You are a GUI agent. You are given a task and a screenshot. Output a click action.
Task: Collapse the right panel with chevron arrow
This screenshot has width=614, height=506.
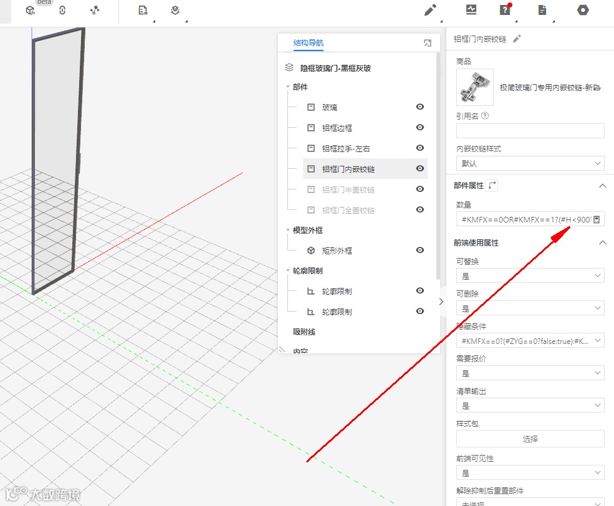tap(441, 302)
